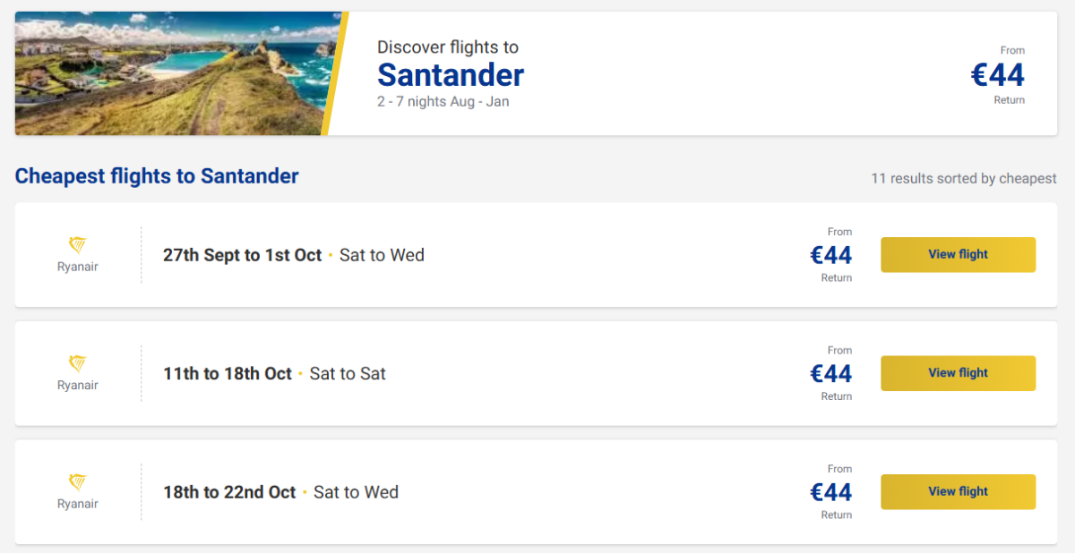Click the €44 price on the 27th Sept row
The height and width of the screenshot is (553, 1075).
(x=831, y=255)
